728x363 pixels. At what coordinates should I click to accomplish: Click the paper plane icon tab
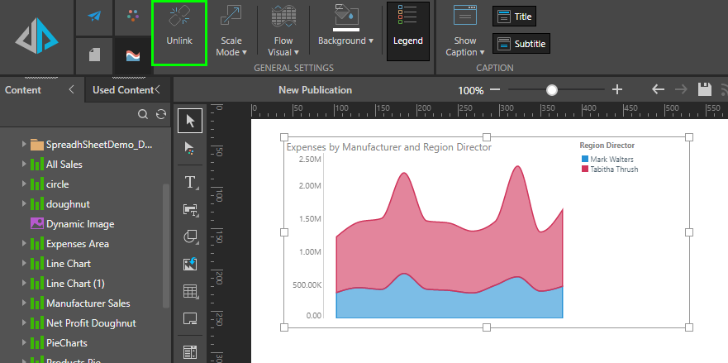(95, 17)
